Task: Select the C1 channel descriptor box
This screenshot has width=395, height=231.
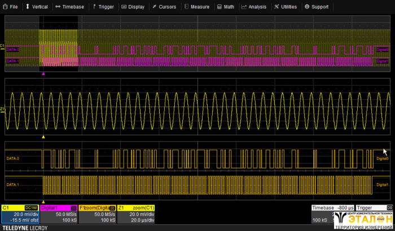Action: coord(19,215)
